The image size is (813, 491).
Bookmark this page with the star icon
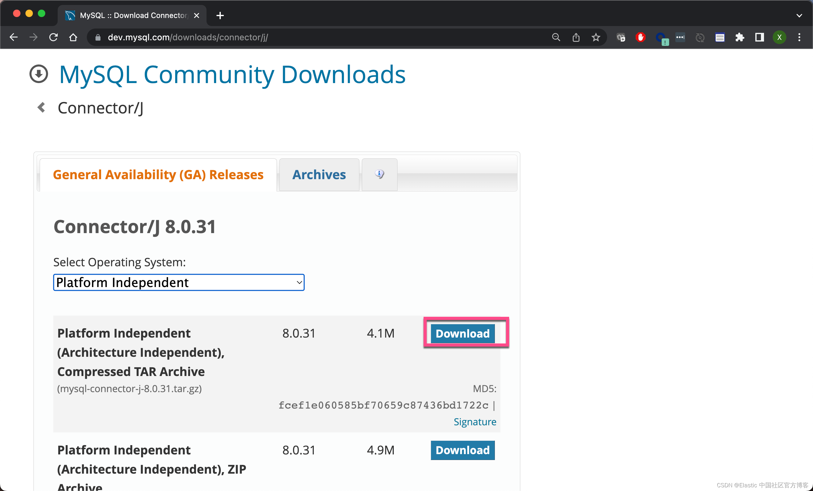[596, 37]
